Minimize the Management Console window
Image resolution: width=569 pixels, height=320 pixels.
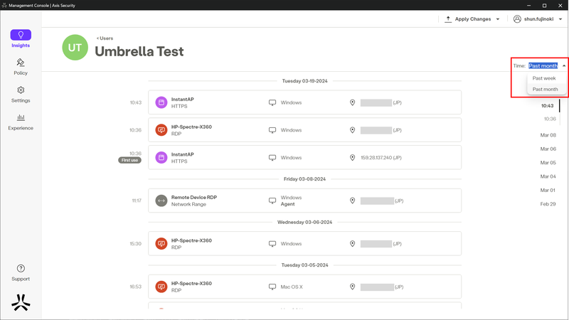528,5
